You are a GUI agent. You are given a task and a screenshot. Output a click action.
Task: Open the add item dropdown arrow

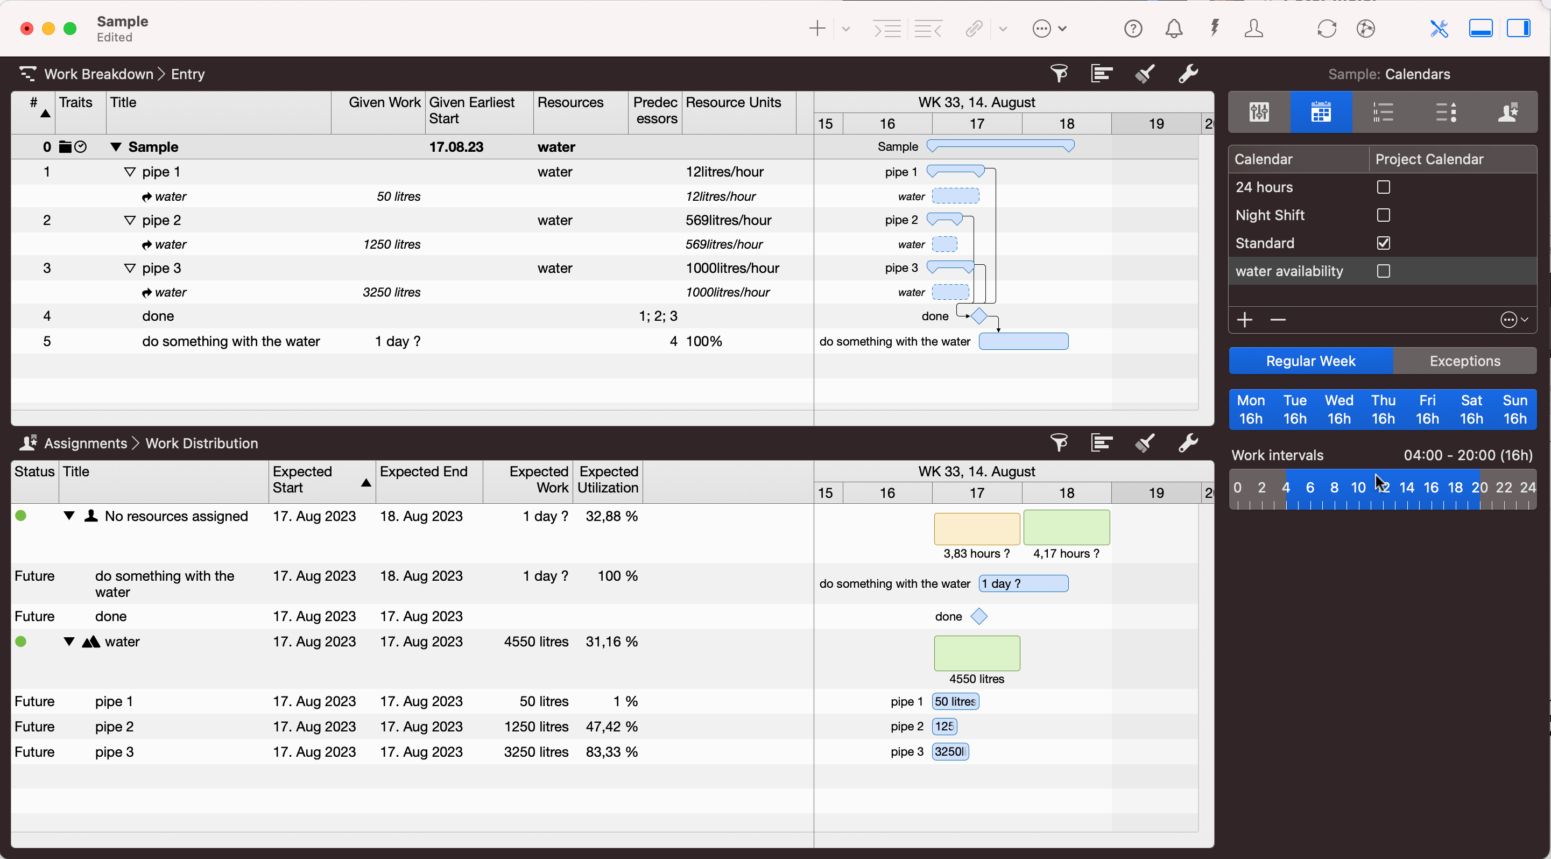845,29
